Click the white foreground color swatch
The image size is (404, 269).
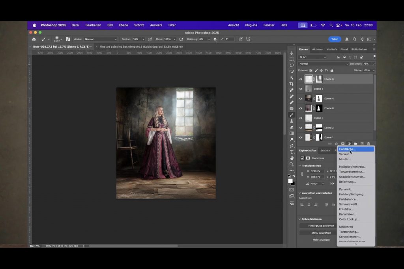coord(290,181)
